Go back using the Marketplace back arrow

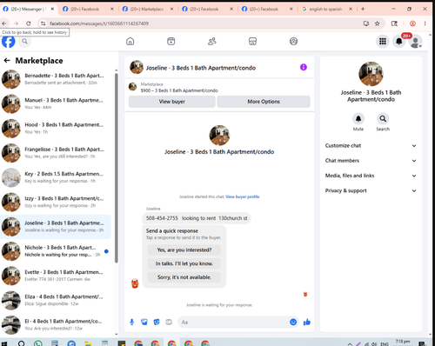coord(7,60)
